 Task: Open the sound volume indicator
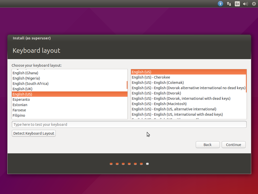[x=245, y=4]
